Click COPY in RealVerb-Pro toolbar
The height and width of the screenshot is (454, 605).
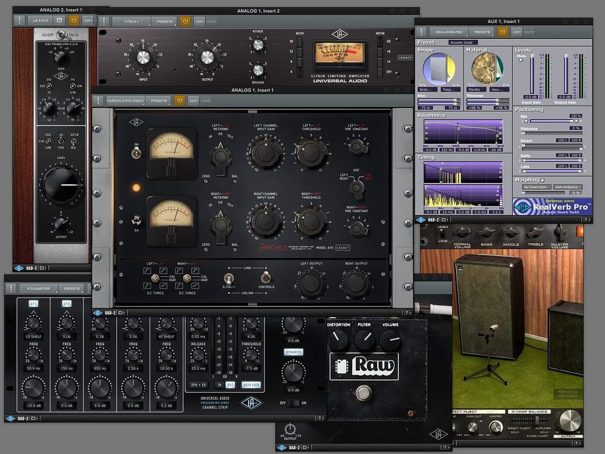[x=517, y=32]
